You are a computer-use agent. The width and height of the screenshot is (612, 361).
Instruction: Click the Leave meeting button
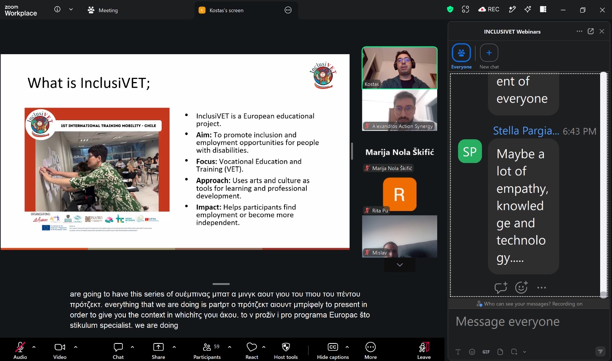(424, 350)
